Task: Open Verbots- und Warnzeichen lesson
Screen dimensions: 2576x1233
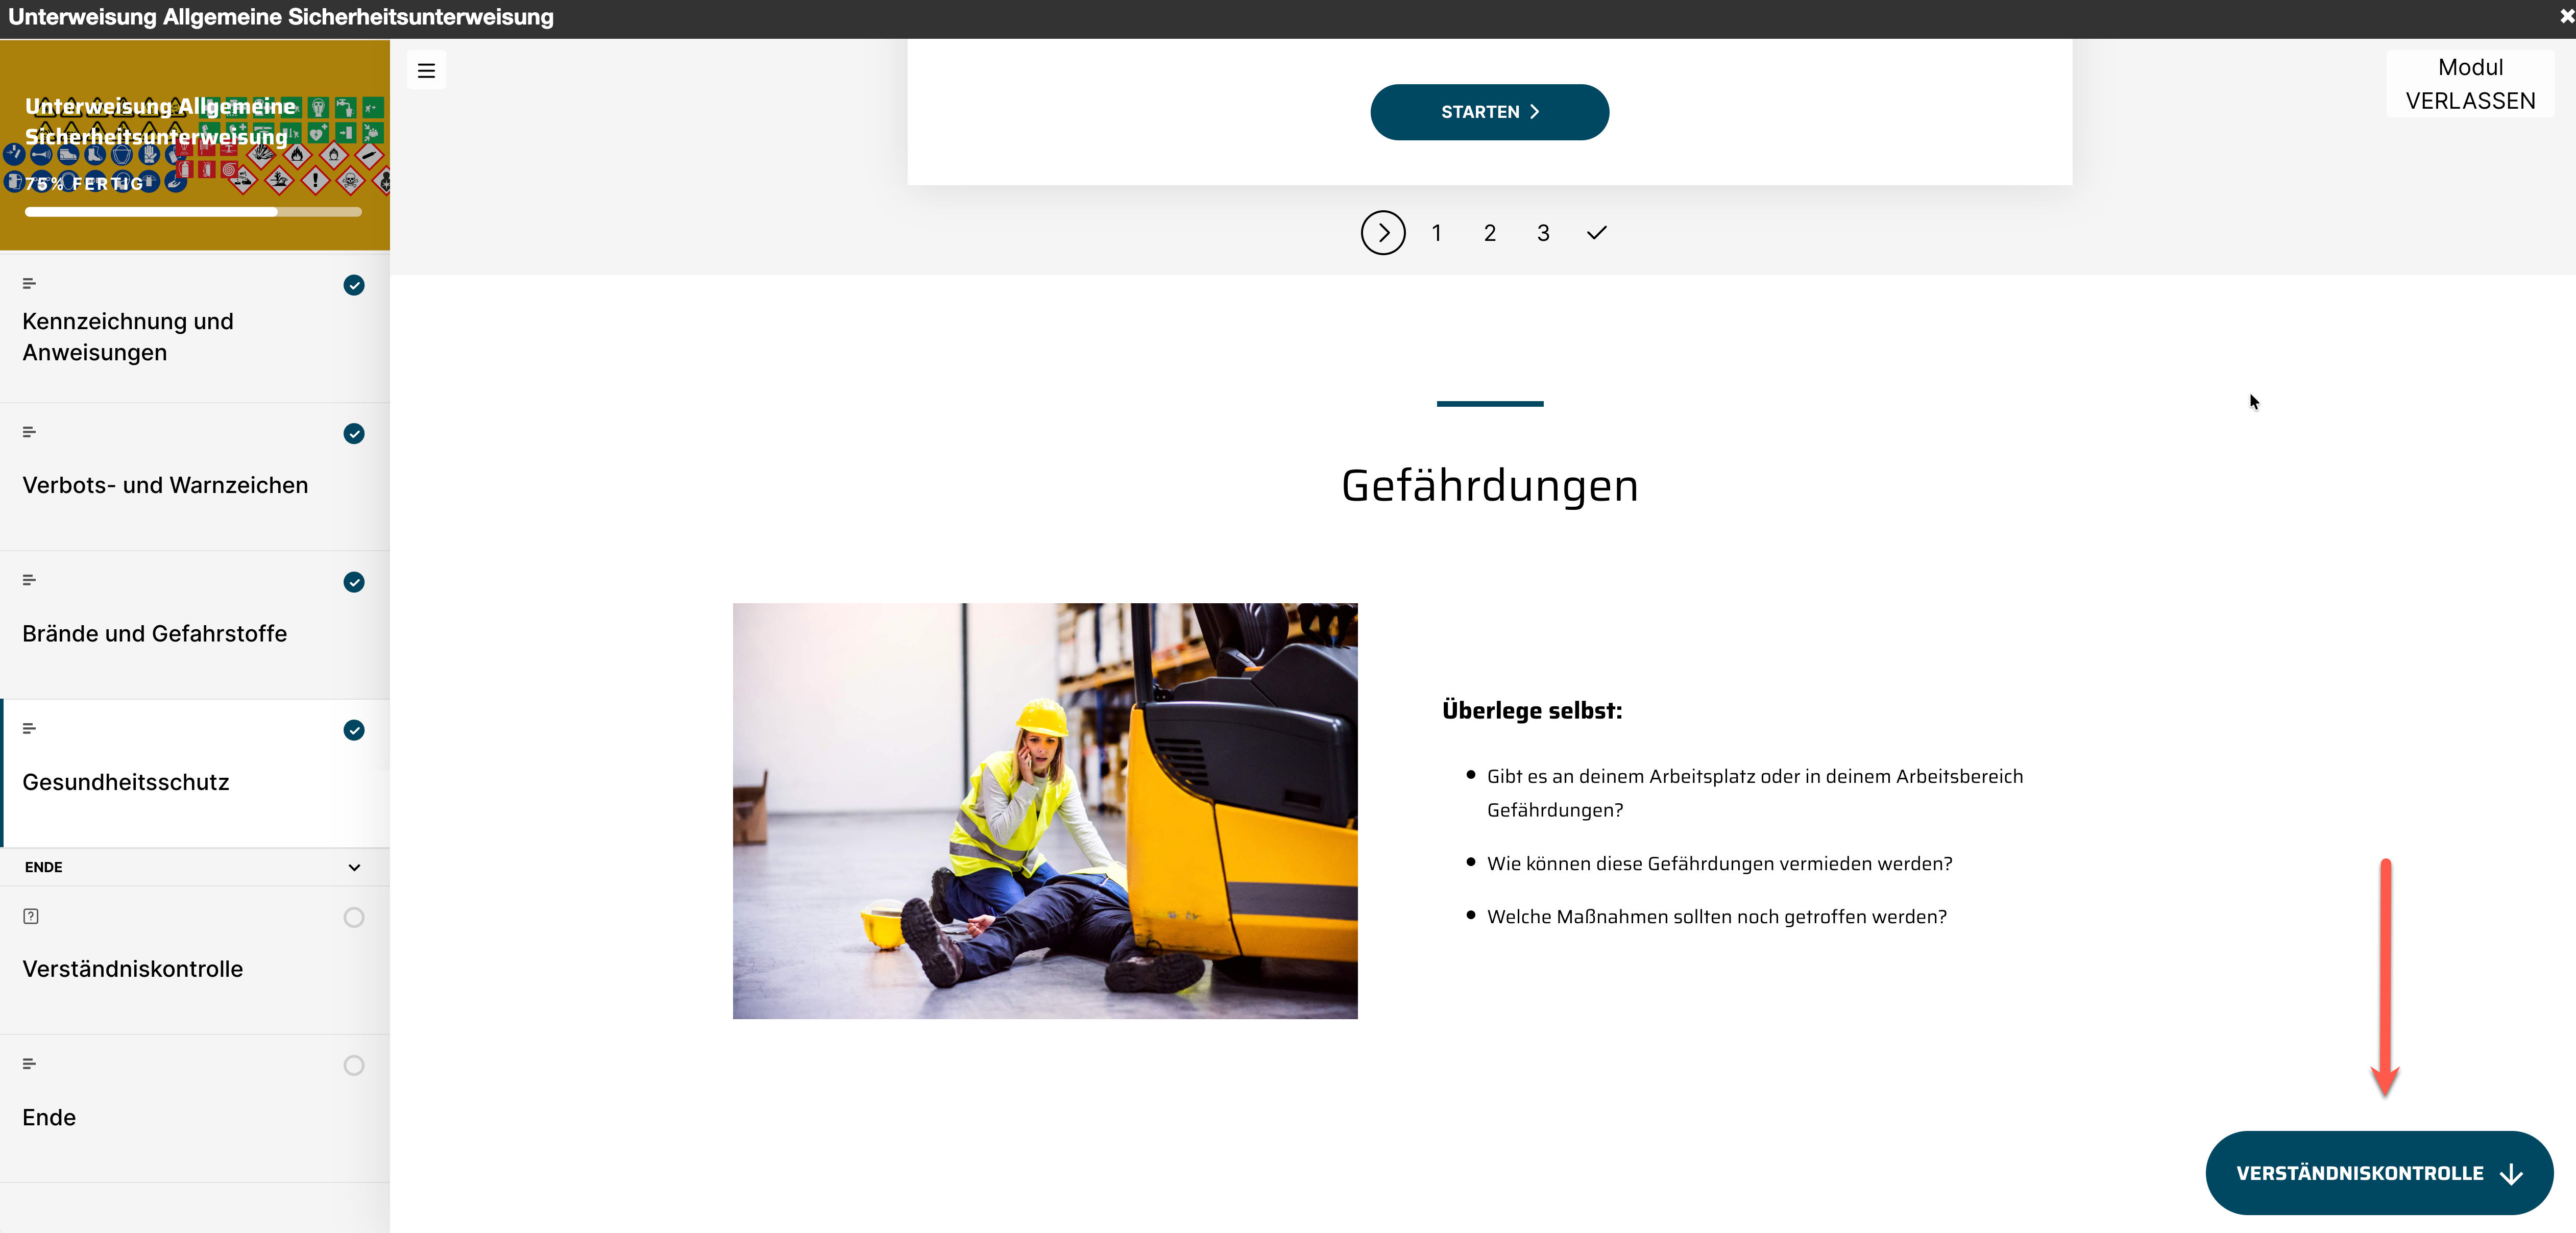Action: [x=195, y=477]
